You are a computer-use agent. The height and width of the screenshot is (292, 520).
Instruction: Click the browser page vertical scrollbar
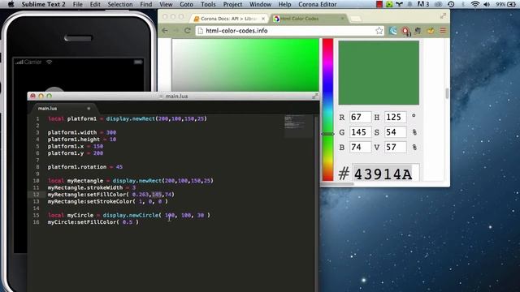point(447,93)
